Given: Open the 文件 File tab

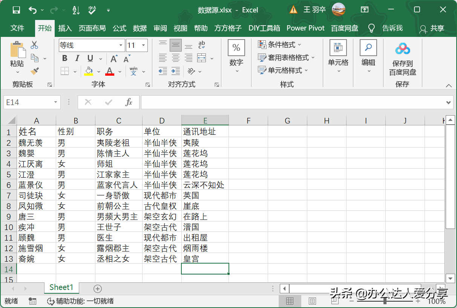Looking at the screenshot, I should pos(17,28).
